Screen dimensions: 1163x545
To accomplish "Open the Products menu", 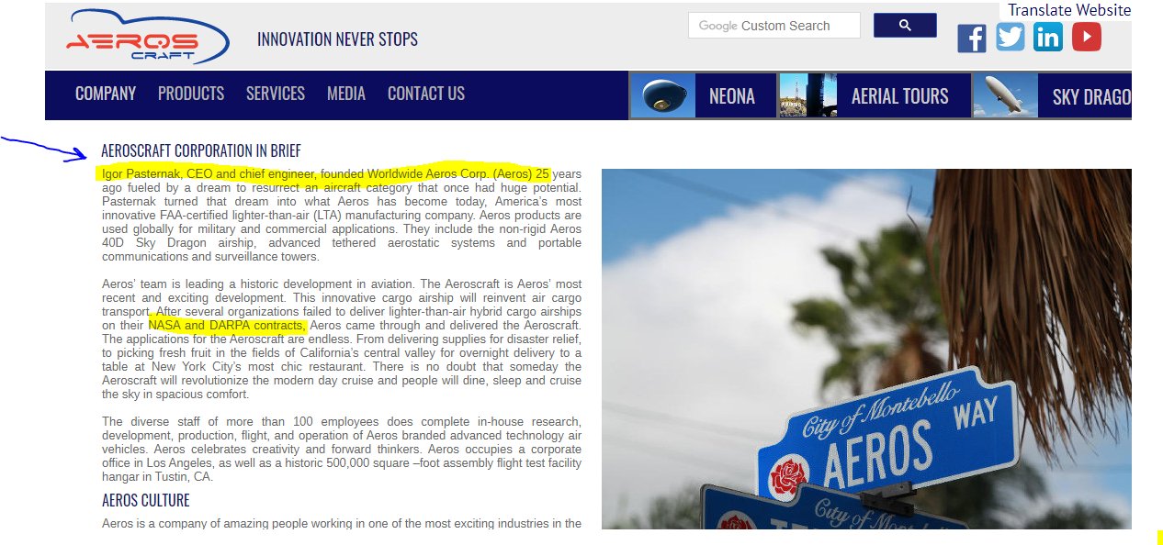I will pyautogui.click(x=191, y=94).
